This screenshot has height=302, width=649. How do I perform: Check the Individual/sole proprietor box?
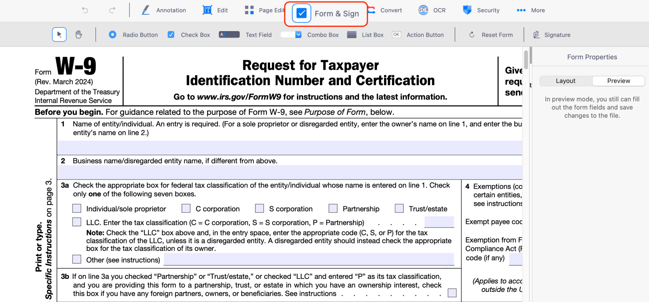pyautogui.click(x=77, y=208)
